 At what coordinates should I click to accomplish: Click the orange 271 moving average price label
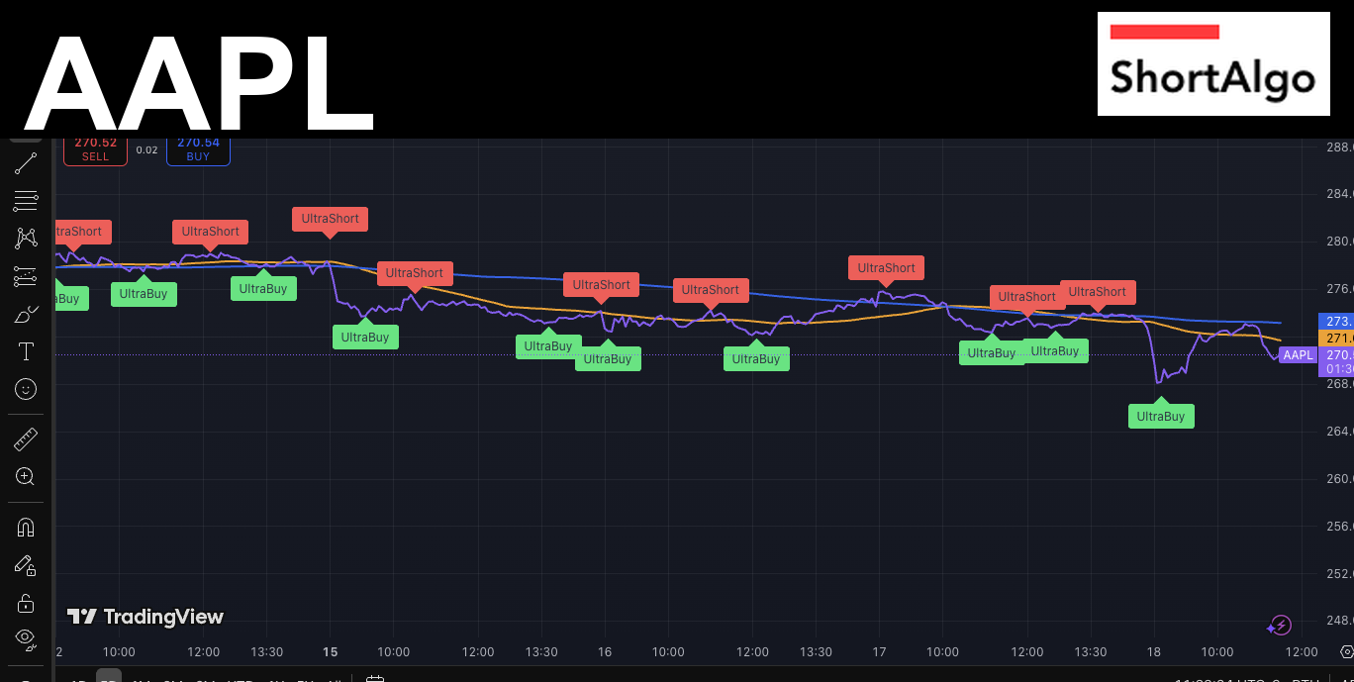1336,339
